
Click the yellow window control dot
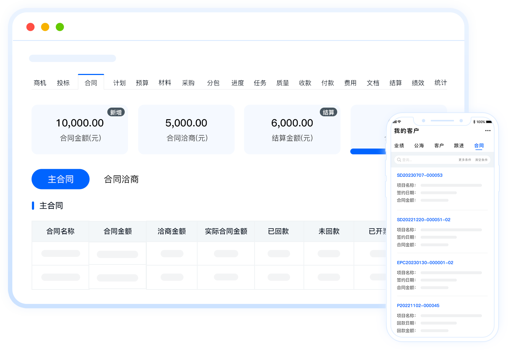[45, 27]
